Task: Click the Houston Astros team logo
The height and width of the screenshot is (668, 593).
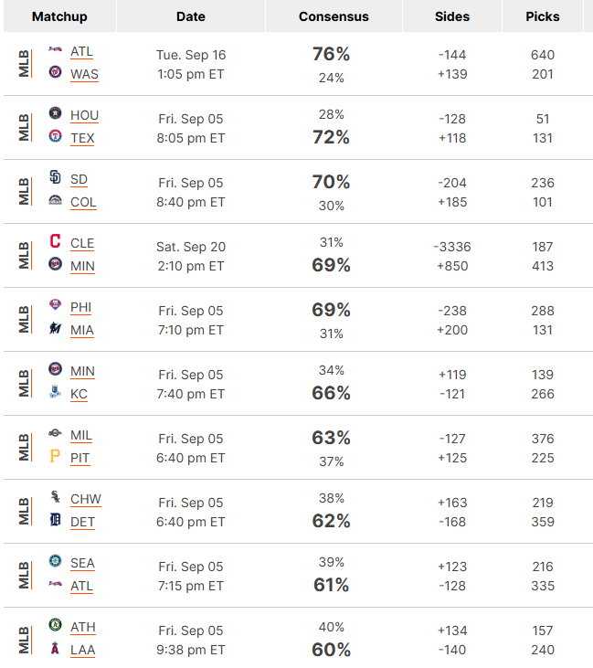Action: coord(55,113)
